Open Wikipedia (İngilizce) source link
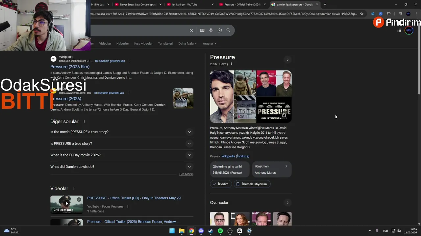This screenshot has height=236, width=421. click(235, 156)
